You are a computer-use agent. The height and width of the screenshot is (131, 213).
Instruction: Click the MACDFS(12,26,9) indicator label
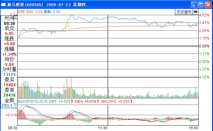[x=33, y=101]
